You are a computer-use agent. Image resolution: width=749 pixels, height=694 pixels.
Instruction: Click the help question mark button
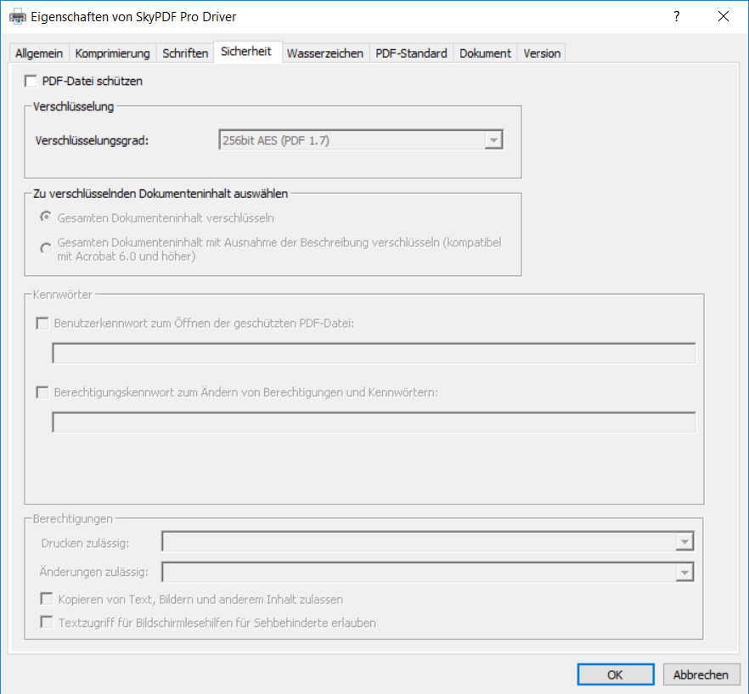677,17
